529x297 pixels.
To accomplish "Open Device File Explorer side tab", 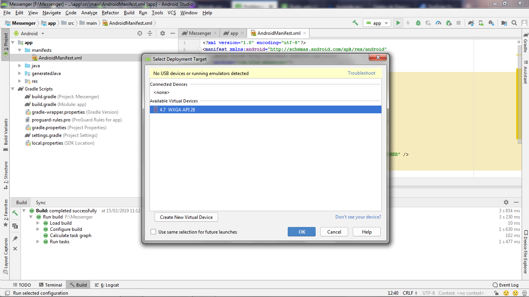I will point(526,252).
